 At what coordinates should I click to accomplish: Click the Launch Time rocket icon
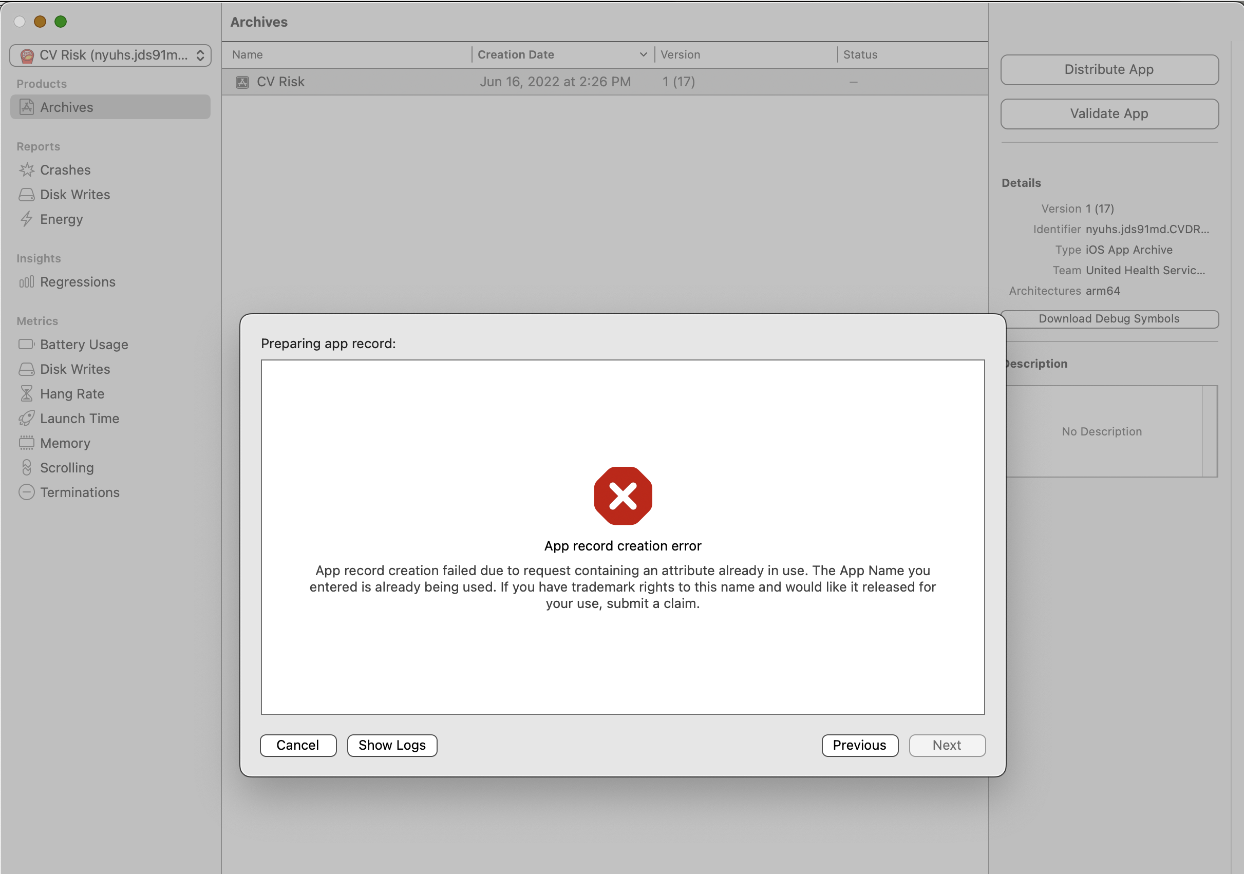(x=26, y=419)
